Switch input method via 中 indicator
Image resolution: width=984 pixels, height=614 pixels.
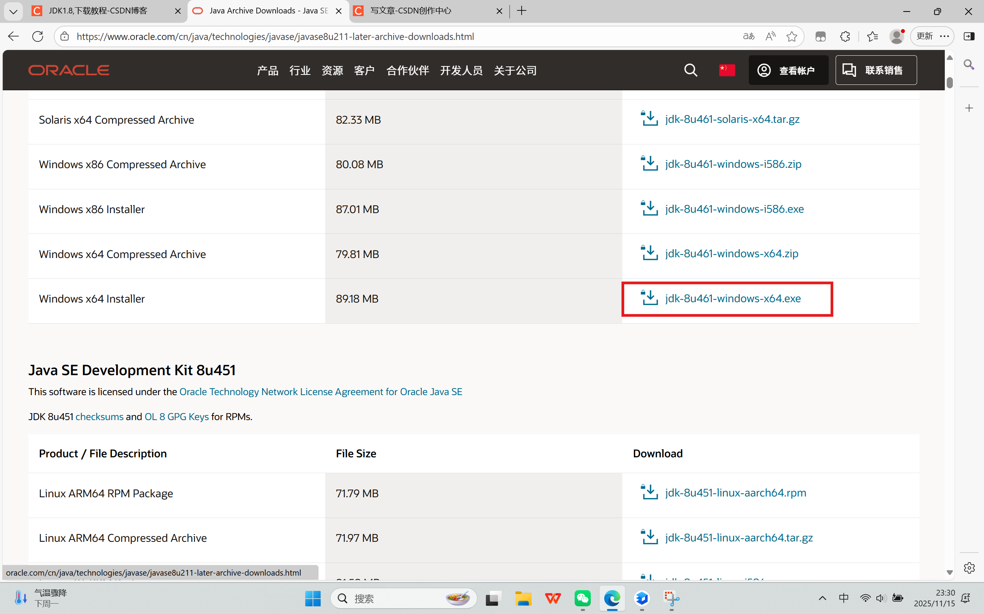(x=843, y=598)
